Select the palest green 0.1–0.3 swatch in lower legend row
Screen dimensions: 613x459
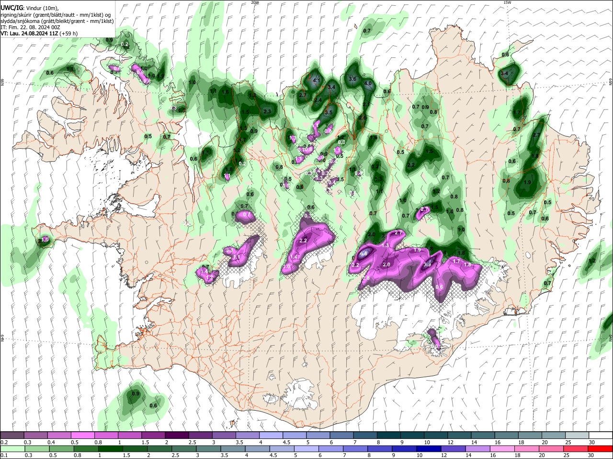pos(12,448)
